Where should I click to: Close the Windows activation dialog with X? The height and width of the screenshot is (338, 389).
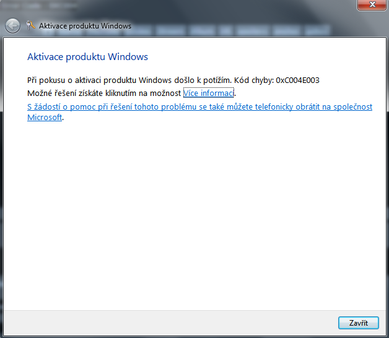372,5
